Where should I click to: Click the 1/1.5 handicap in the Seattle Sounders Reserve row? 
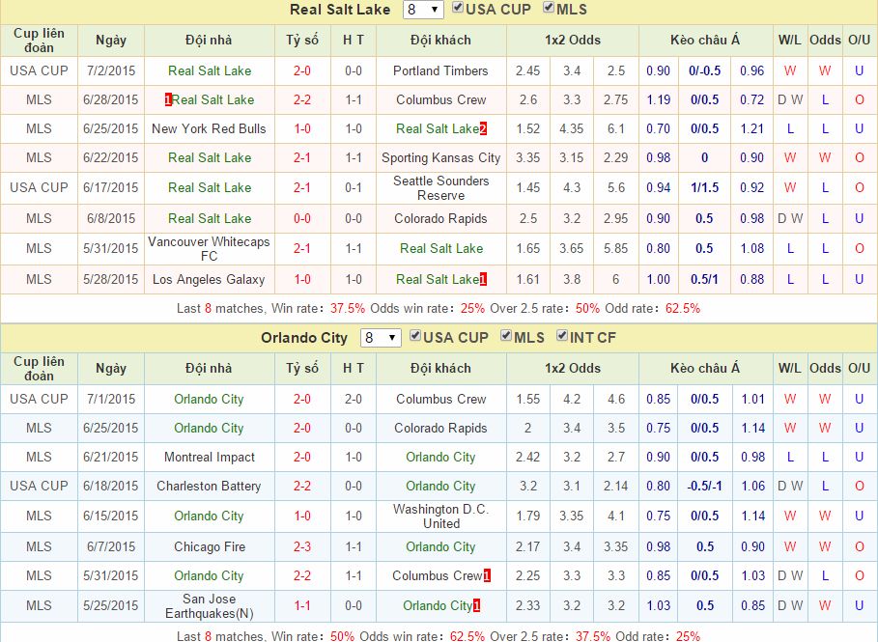[x=704, y=188]
